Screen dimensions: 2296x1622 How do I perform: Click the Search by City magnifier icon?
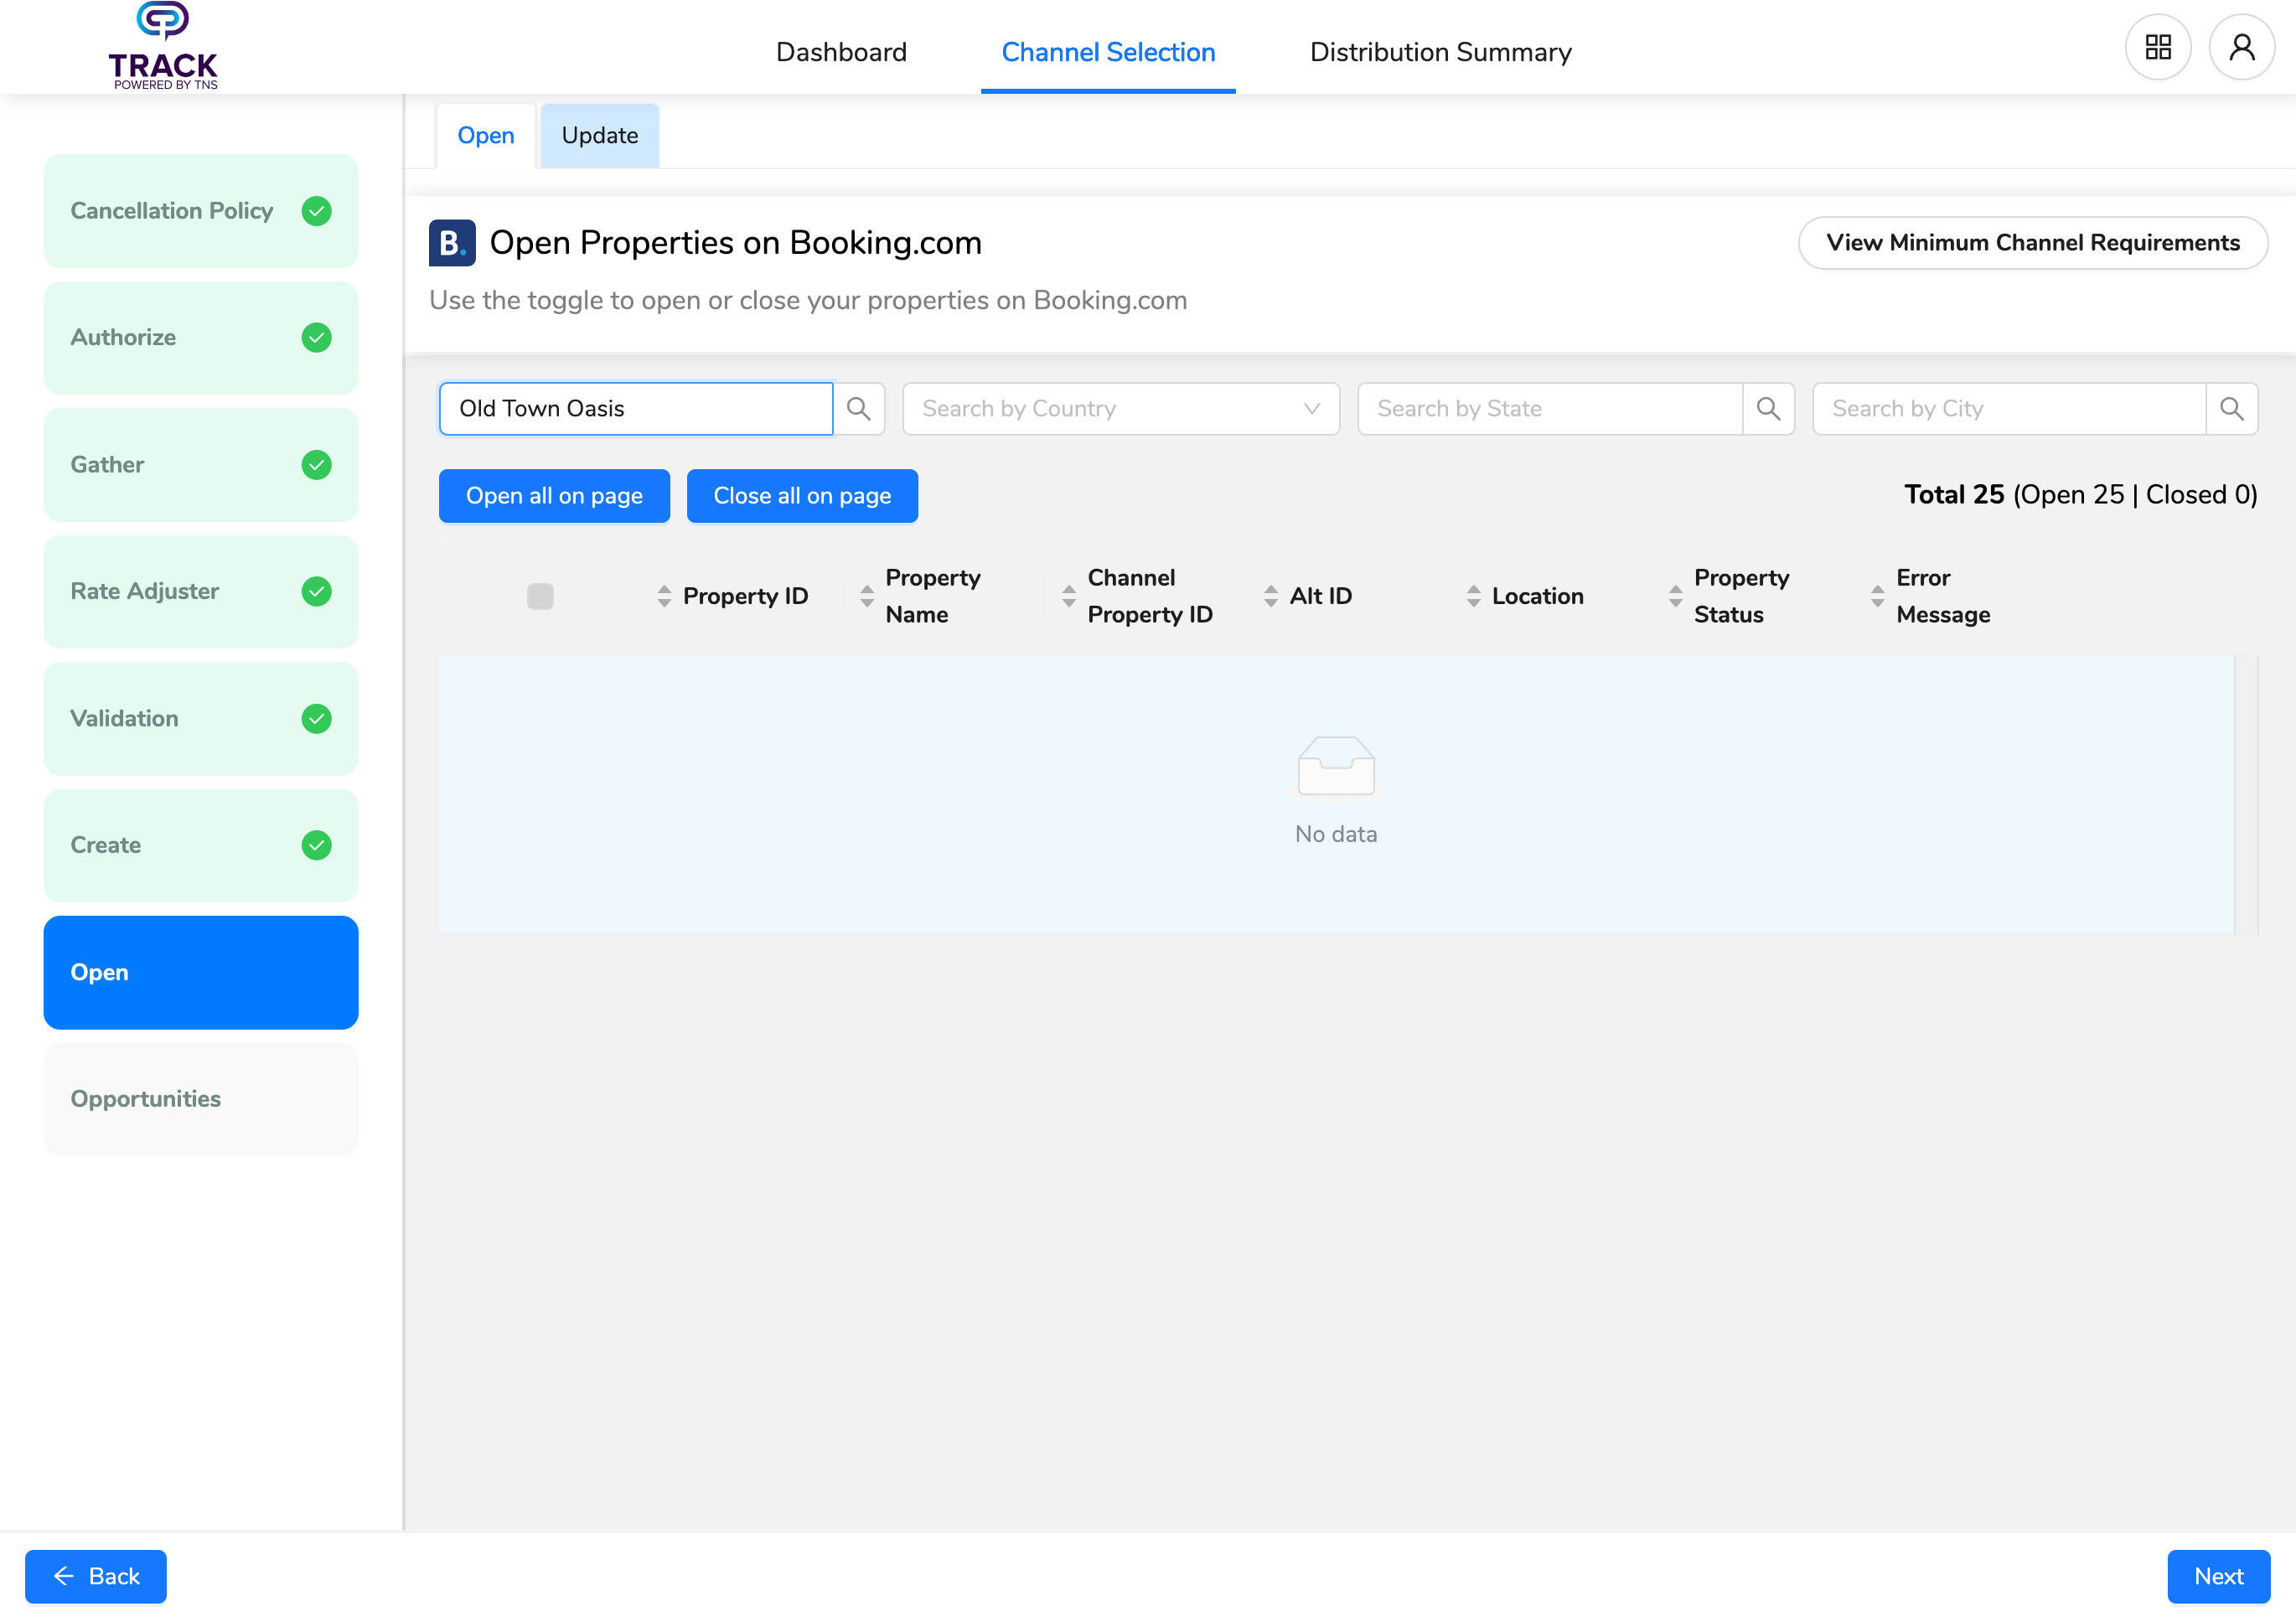[x=2232, y=408]
